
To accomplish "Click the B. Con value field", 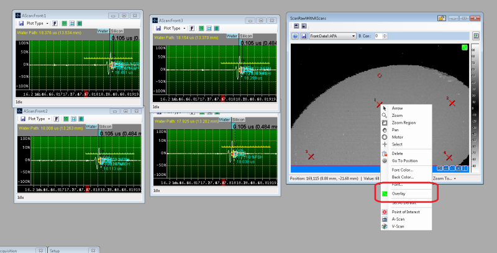I will coord(378,36).
